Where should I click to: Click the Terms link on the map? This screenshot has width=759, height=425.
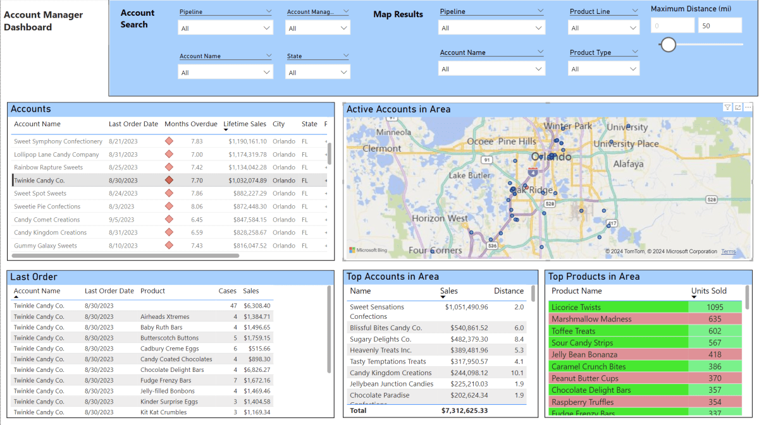[728, 251]
